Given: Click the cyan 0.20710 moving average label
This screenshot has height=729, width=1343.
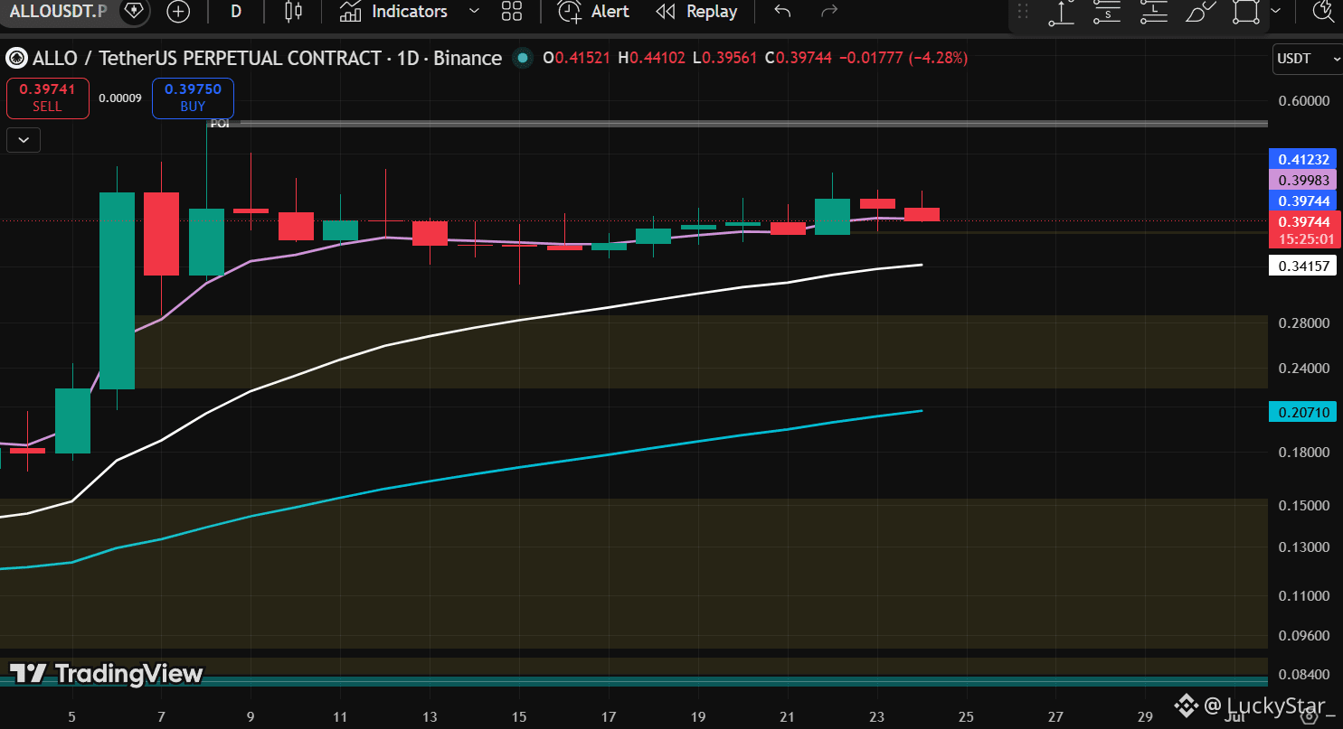Looking at the screenshot, I should 1302,412.
